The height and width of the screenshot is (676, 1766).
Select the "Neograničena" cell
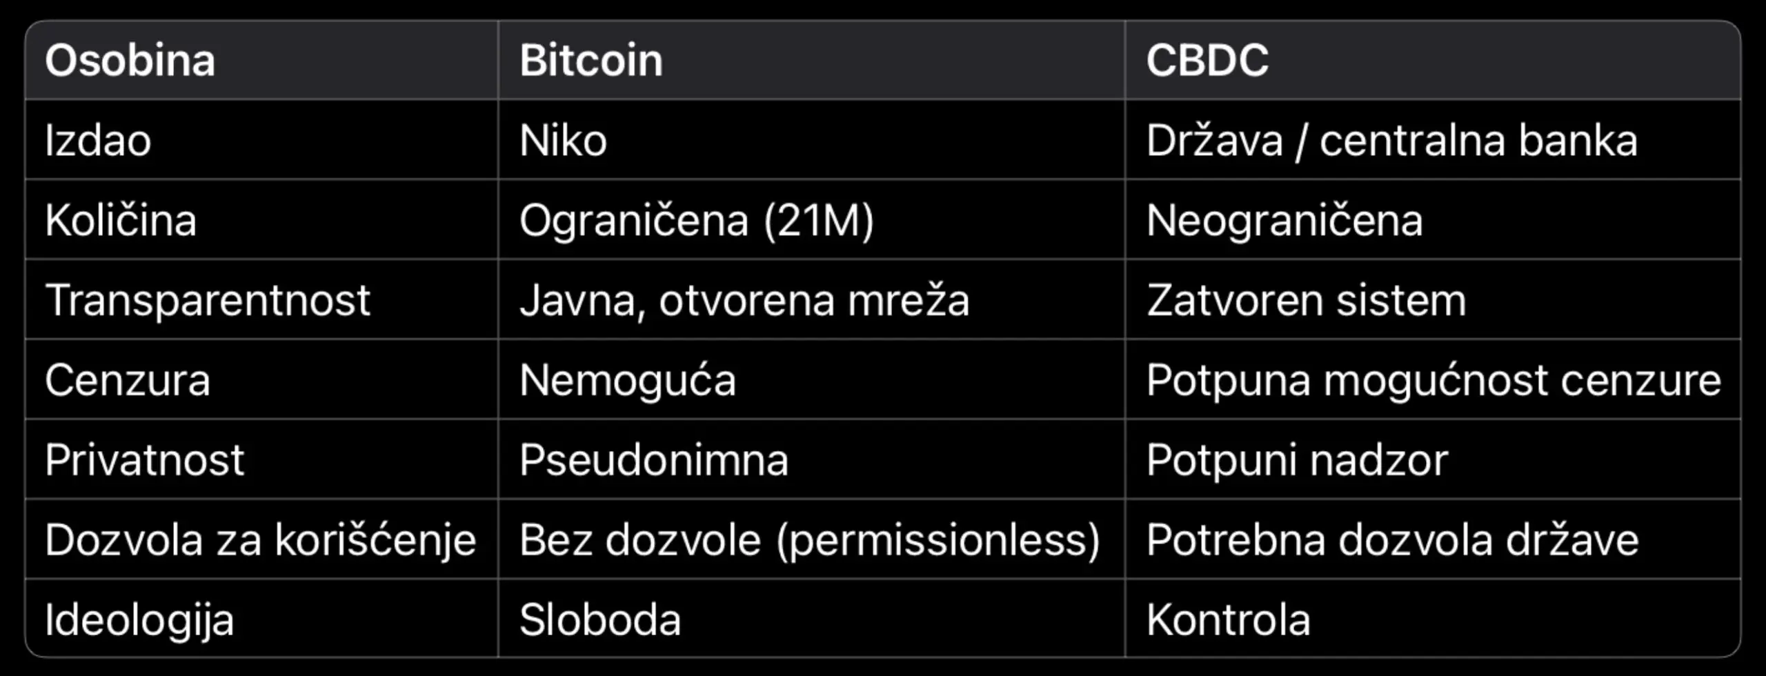click(x=1284, y=220)
